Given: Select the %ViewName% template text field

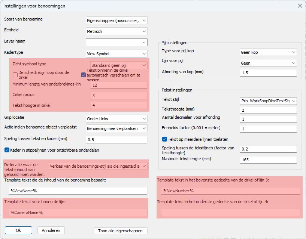Looking at the screenshot, I should 78,191.
